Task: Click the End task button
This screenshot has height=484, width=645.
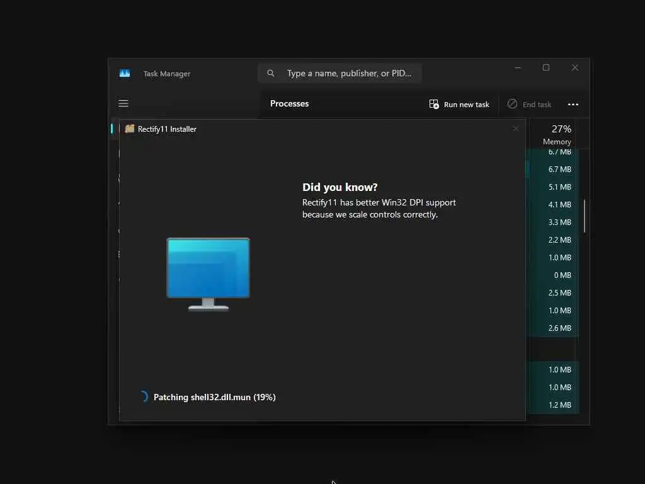Action: [x=529, y=105]
